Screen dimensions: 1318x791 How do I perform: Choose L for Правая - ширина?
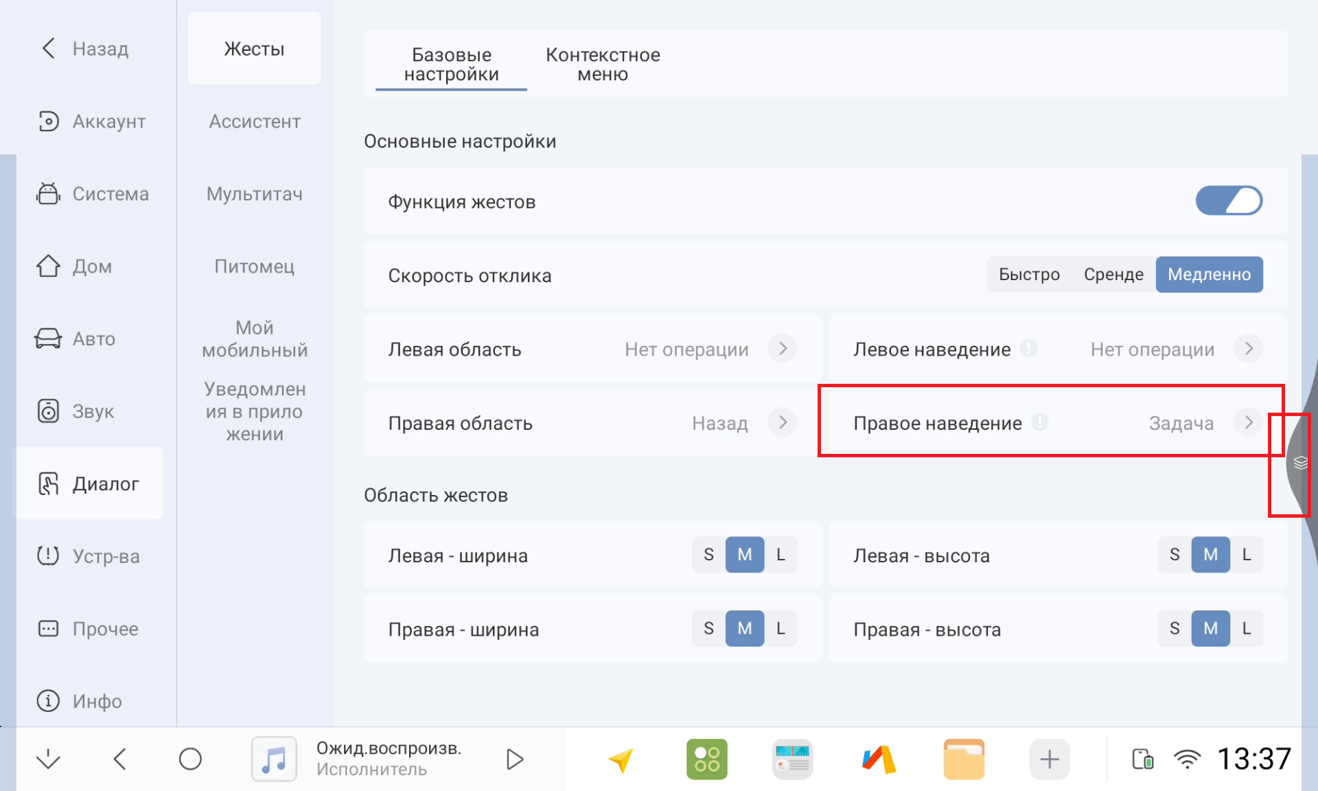781,628
